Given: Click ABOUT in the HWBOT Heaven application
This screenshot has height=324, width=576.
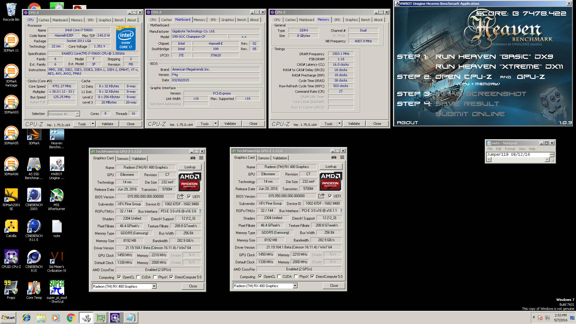Looking at the screenshot, I should click(407, 123).
